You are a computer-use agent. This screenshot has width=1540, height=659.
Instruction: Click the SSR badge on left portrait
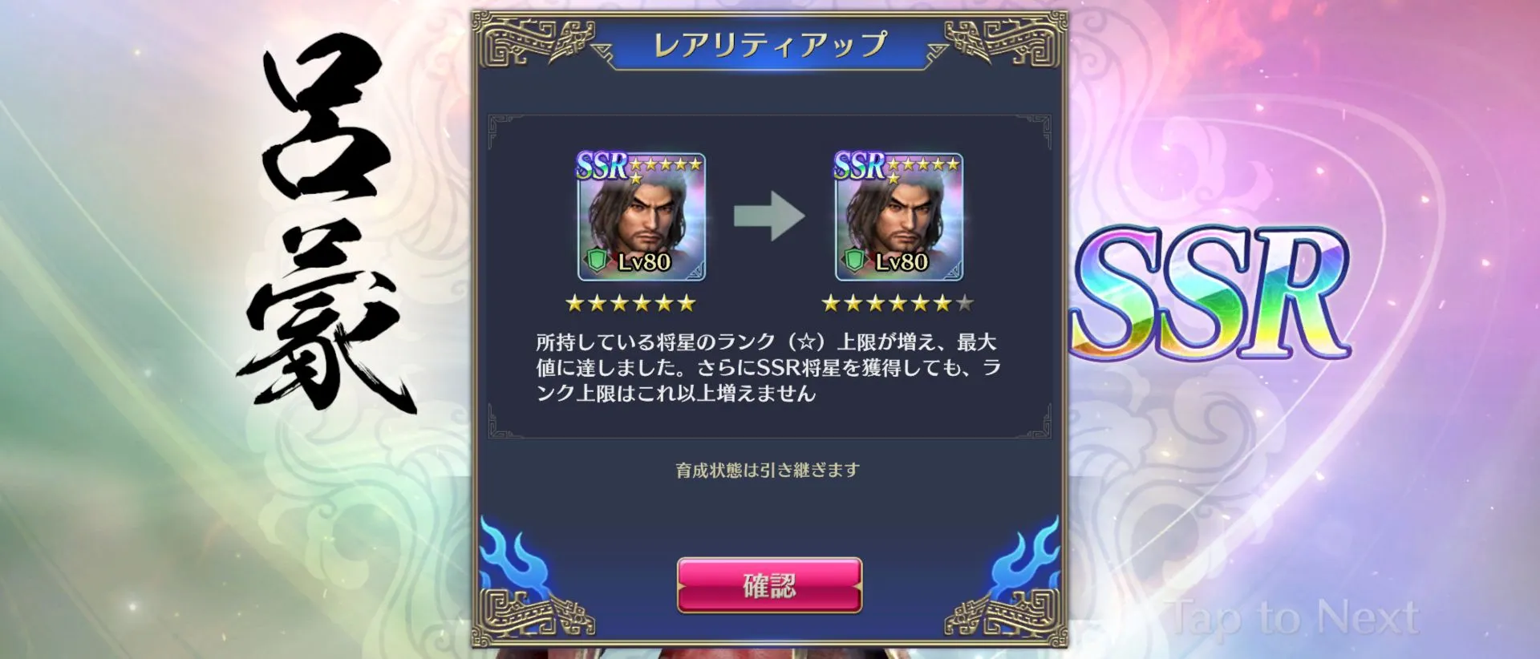pos(602,166)
